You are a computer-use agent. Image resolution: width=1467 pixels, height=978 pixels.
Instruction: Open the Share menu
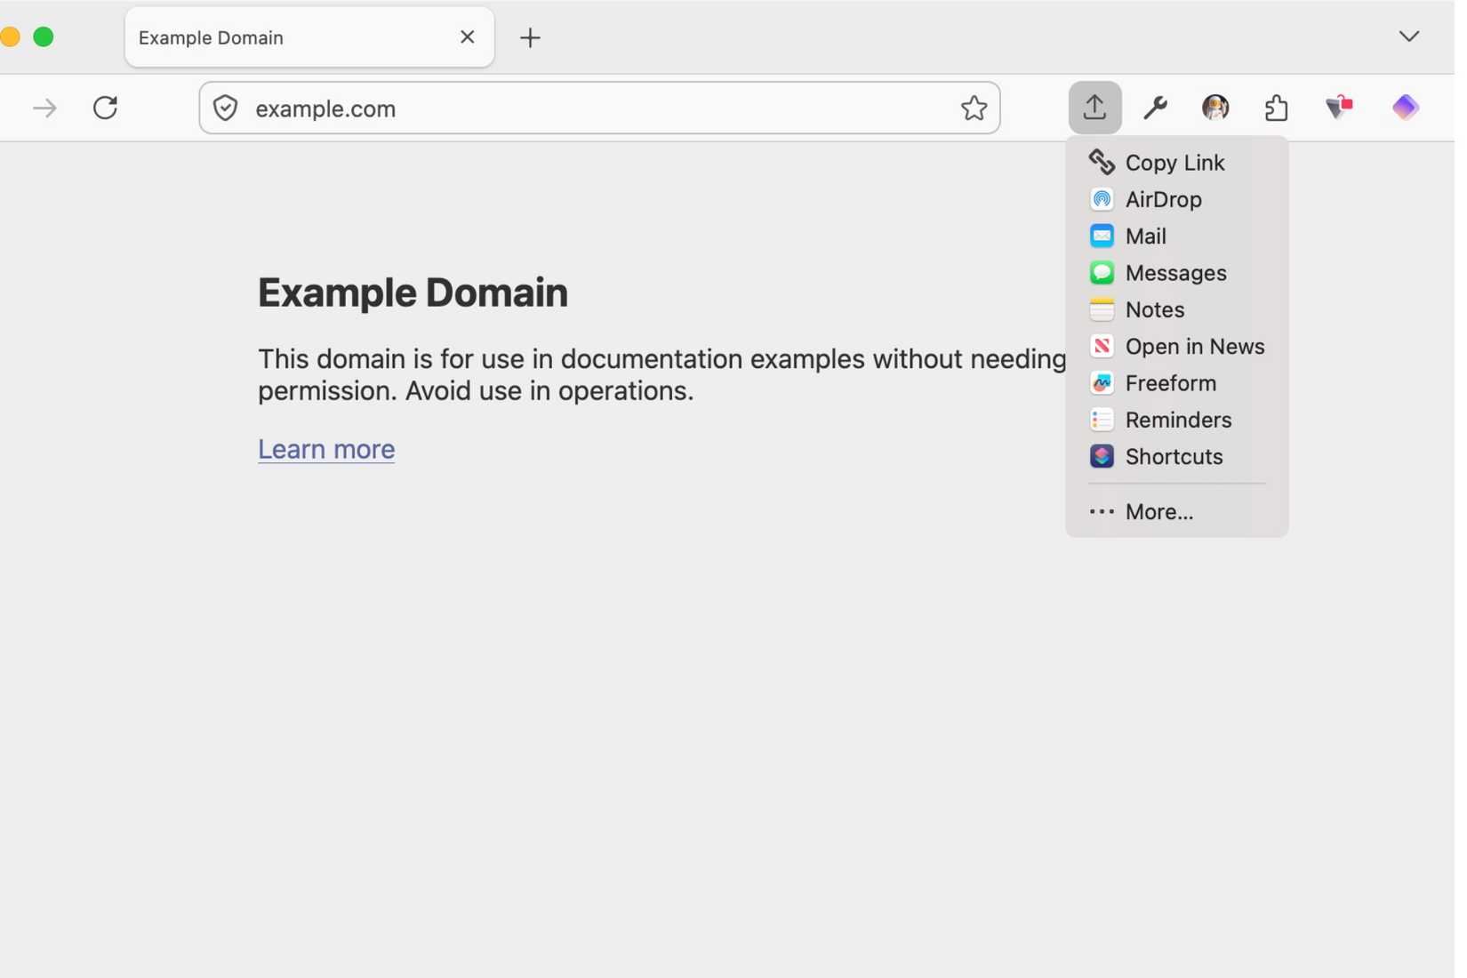[x=1094, y=108]
